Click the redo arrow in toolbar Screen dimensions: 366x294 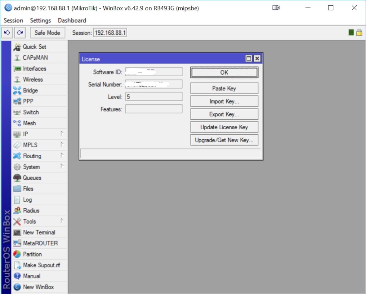pyautogui.click(x=20, y=33)
